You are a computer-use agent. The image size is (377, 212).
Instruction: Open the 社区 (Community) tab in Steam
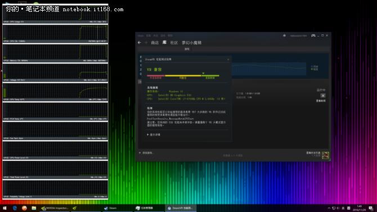pyautogui.click(x=174, y=43)
